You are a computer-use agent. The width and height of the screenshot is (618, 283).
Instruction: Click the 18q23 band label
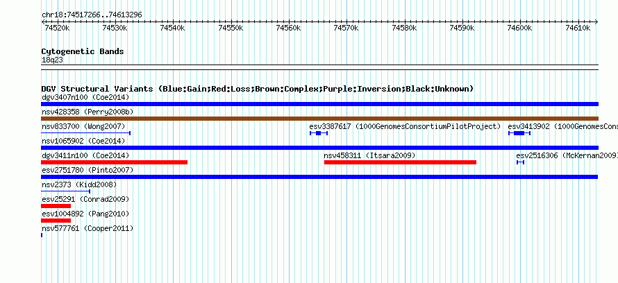tap(52, 60)
